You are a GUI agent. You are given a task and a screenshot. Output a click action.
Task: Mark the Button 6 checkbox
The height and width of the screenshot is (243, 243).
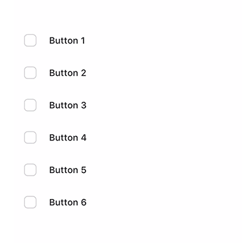(x=30, y=202)
